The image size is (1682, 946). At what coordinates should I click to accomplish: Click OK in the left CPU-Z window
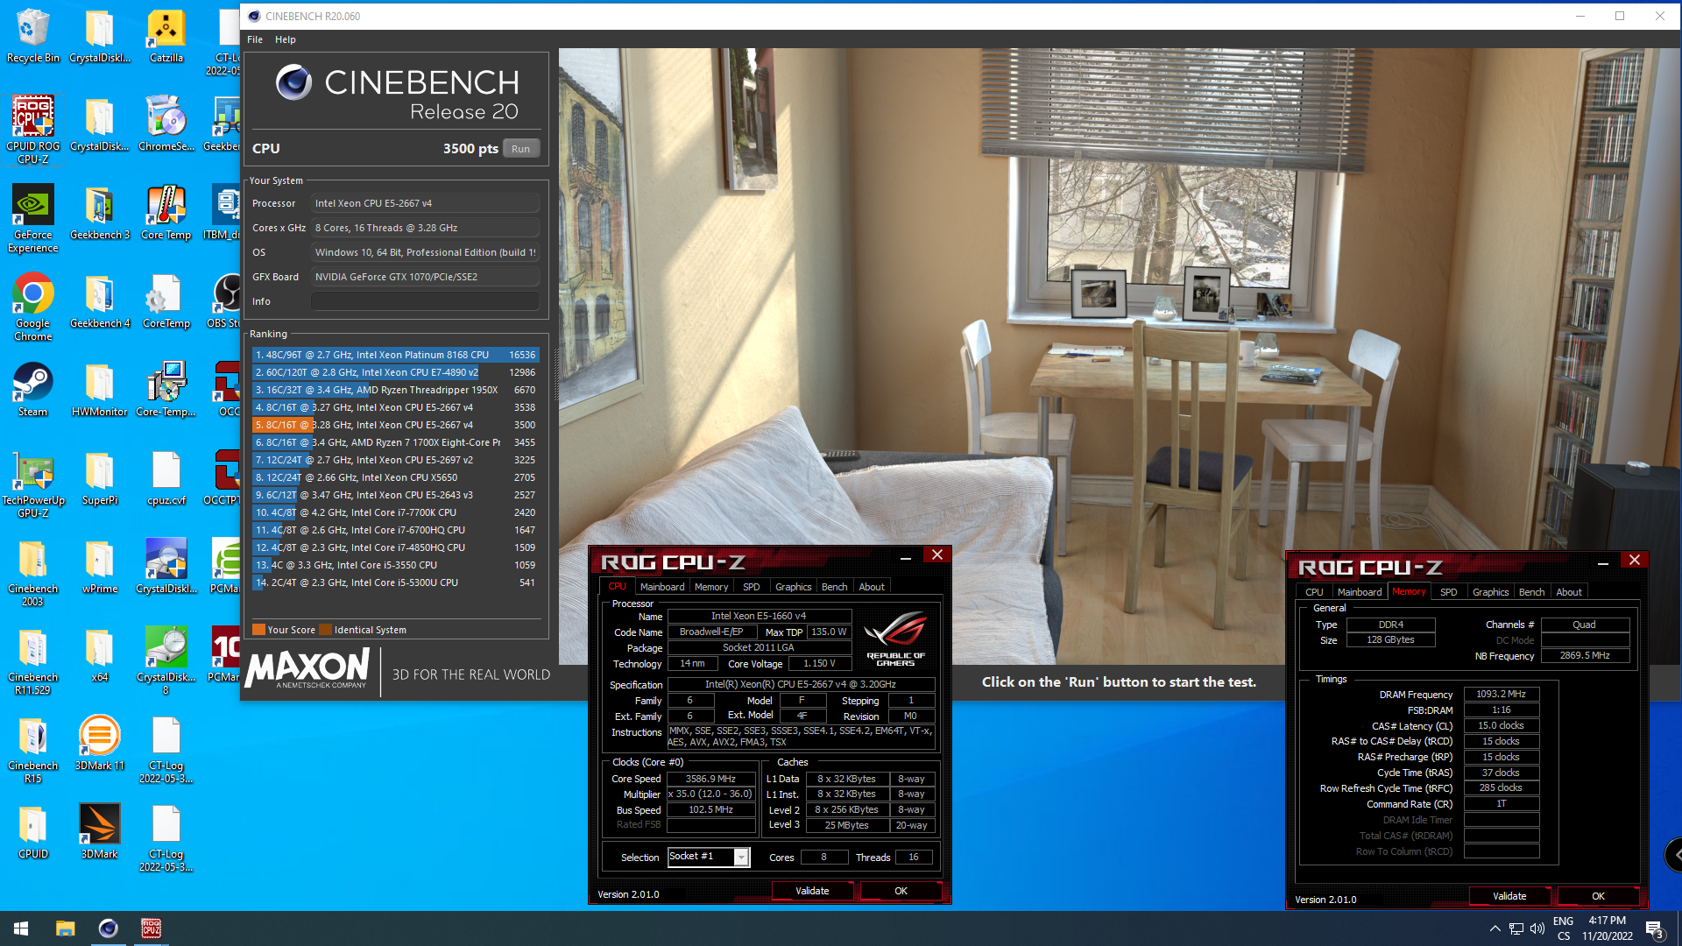click(x=901, y=891)
